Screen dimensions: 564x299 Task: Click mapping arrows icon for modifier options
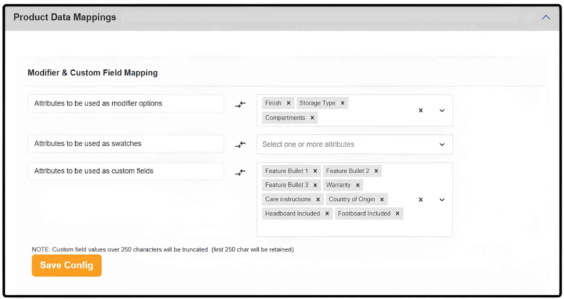coord(240,104)
